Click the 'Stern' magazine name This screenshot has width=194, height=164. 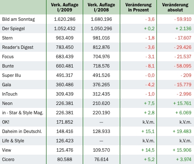coord(7,38)
